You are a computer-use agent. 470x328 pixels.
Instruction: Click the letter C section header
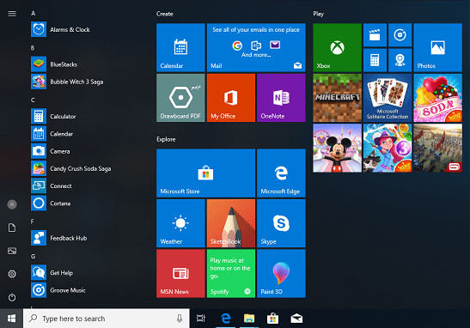point(33,100)
